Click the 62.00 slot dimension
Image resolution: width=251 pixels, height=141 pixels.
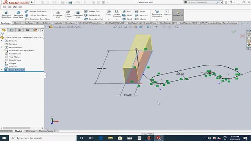click(180, 74)
